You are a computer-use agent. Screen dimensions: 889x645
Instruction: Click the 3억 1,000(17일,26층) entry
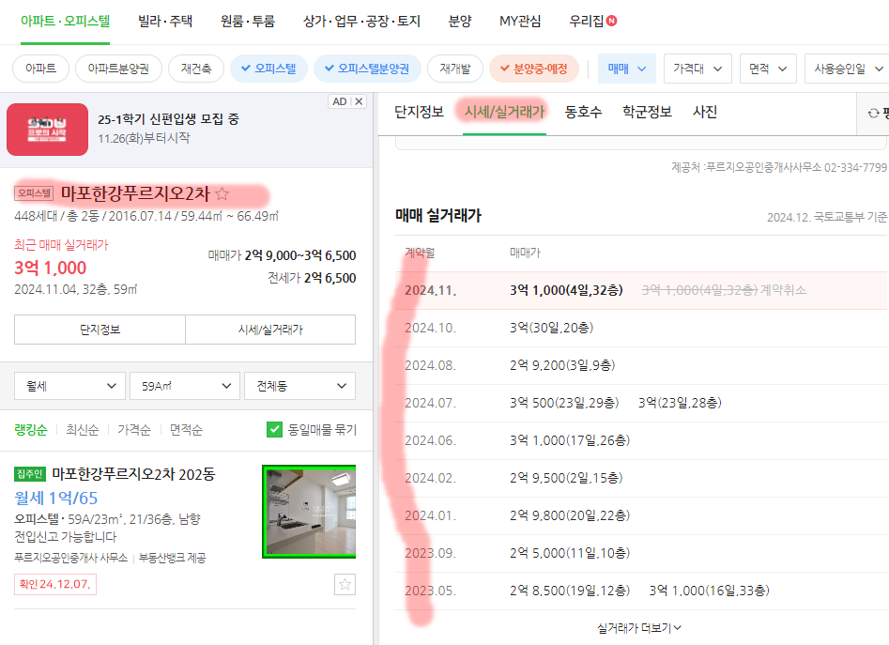(569, 439)
